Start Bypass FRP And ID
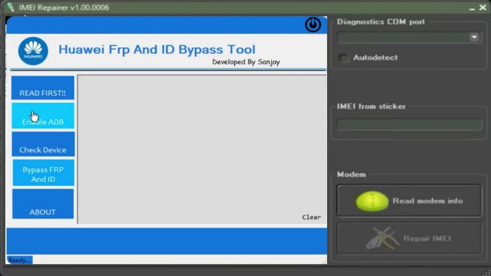Screen dimensions: 491x276 pyautogui.click(x=43, y=173)
